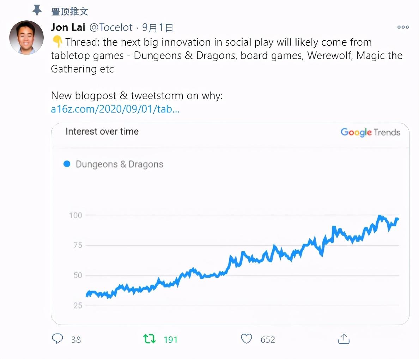419x359 pixels.
Task: Open the share upload icon on the tweet
Action: tap(343, 339)
